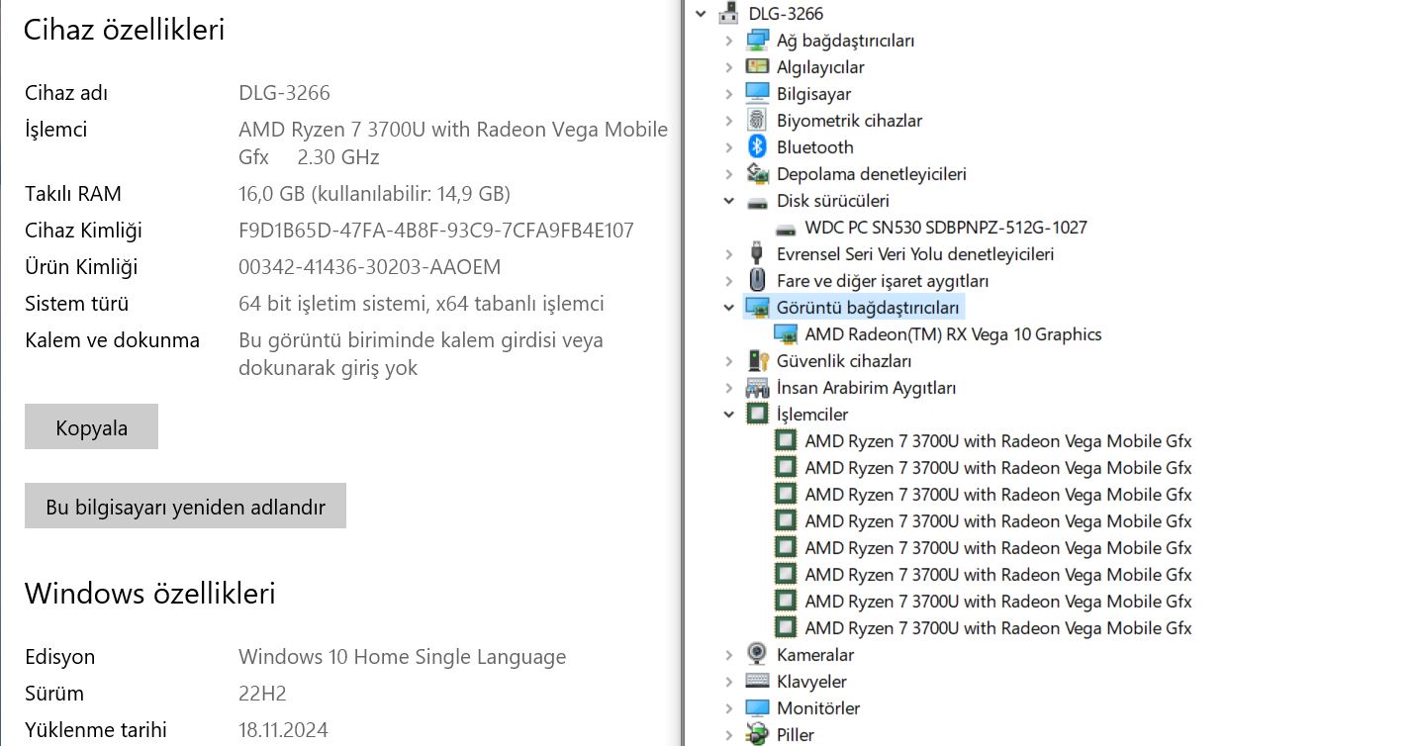Select WDC PC SN530 SDBPNPZ-512G-1027 entry
Image resolution: width=1415 pixels, height=746 pixels.
coord(946,228)
